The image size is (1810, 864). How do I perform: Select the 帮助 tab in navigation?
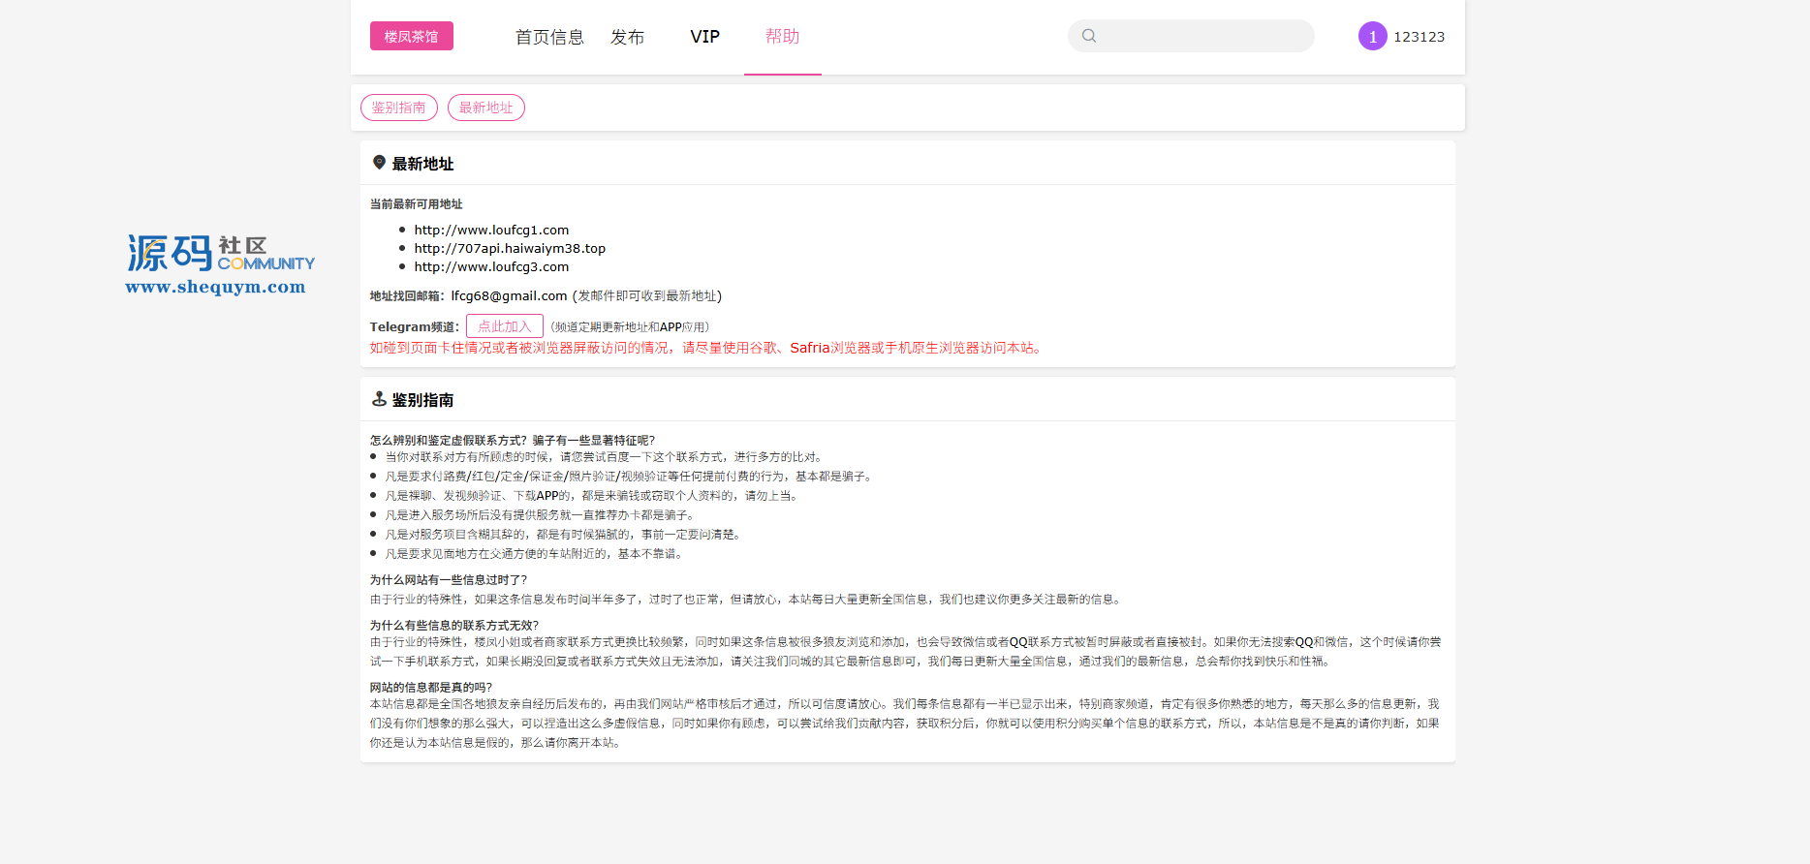tap(782, 37)
